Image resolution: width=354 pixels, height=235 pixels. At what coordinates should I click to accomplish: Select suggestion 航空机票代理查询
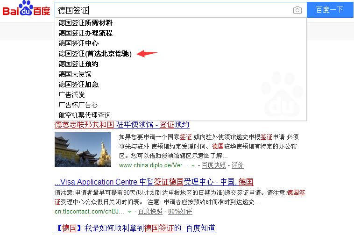point(180,115)
